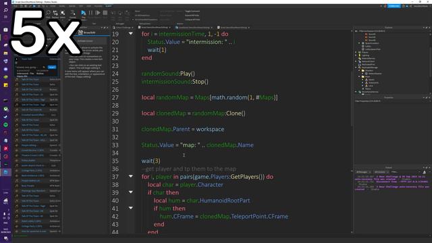Image resolution: width=432 pixels, height=243 pixels.
Task: Switch to the last script document tab
Action: coord(234,28)
